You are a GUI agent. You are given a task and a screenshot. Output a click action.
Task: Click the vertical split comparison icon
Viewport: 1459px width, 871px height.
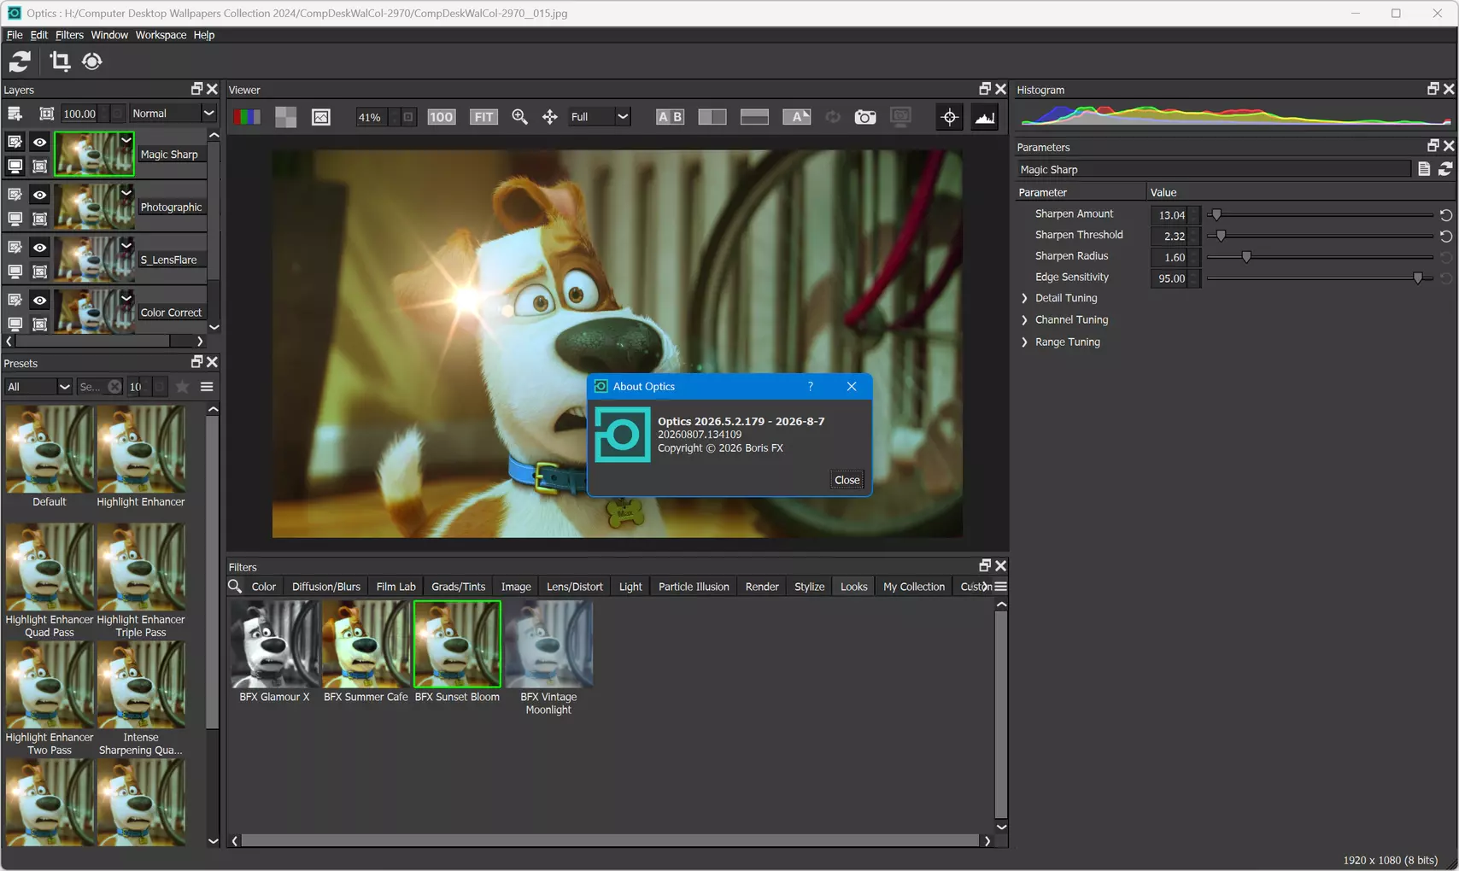tap(712, 117)
